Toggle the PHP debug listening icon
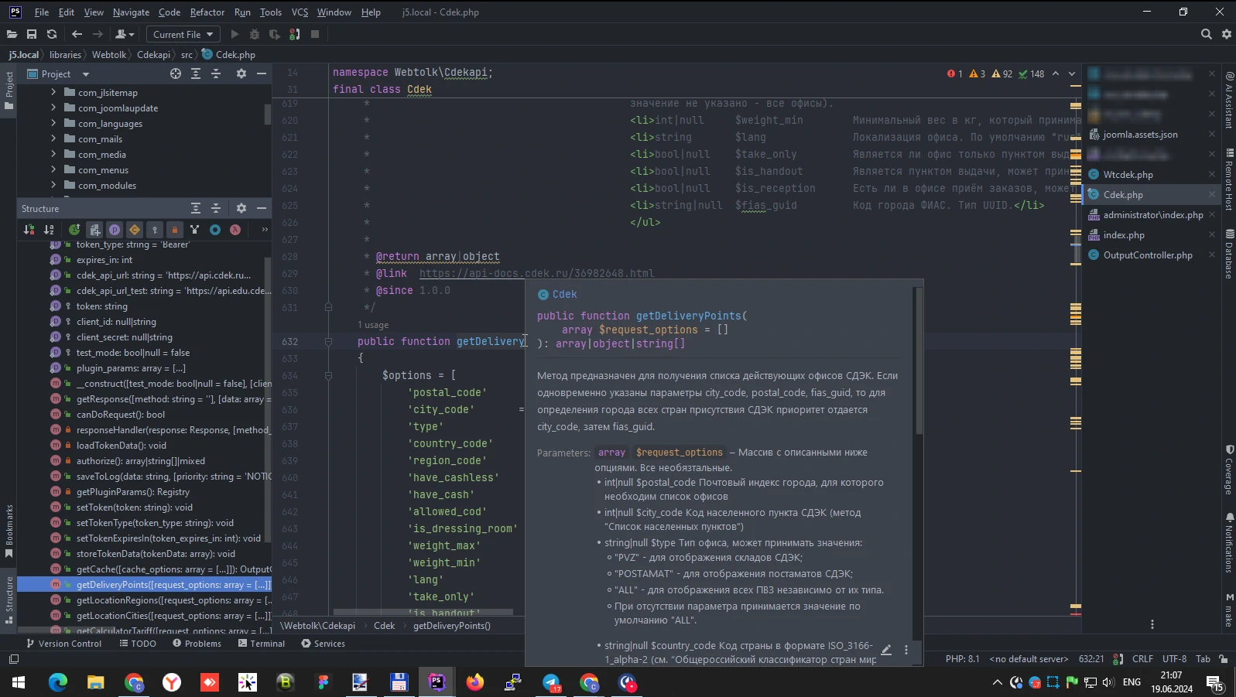The width and height of the screenshot is (1236, 697). click(x=294, y=34)
